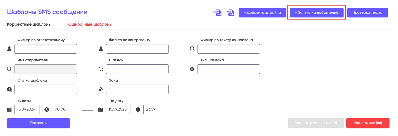398x136 pixels.
Task: Click the clock icon for end time
Action: [x=138, y=110]
